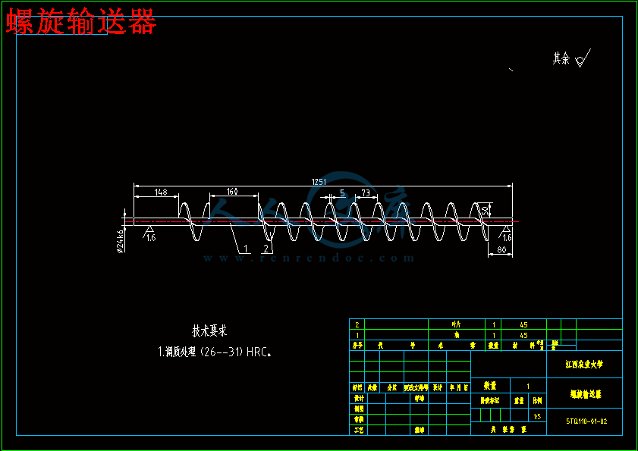Click the 1.6 roughness value beside φ24k6
The height and width of the screenshot is (451, 638).
[151, 238]
